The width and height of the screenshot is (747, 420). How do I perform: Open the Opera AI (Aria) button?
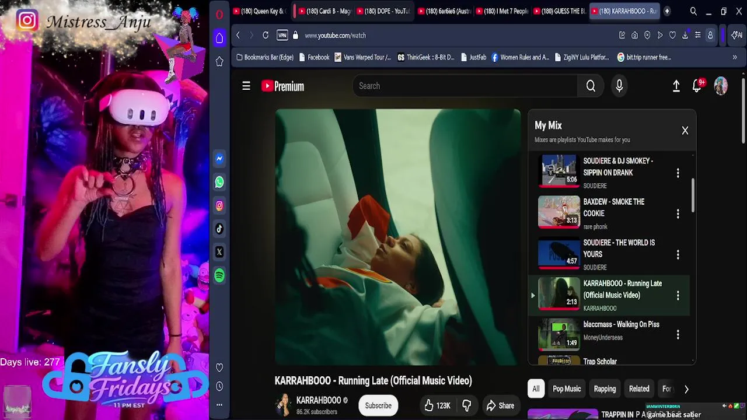738,36
